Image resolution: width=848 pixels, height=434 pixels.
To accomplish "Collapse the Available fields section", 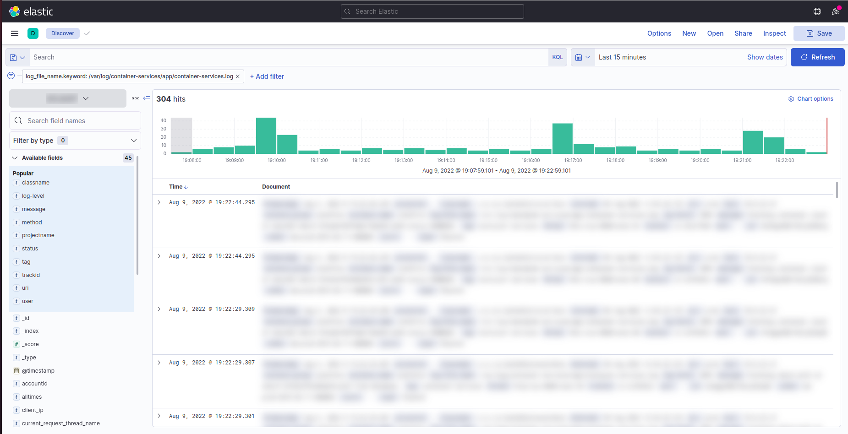I will pos(15,158).
